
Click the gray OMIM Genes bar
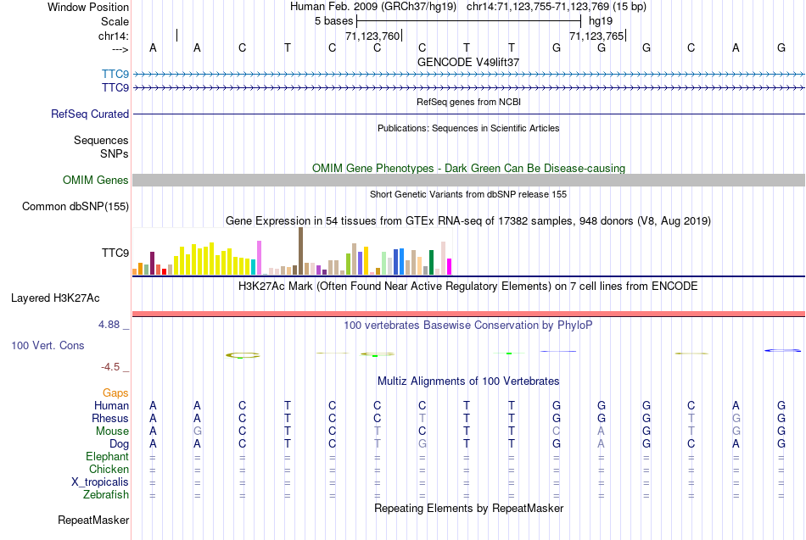[x=468, y=180]
